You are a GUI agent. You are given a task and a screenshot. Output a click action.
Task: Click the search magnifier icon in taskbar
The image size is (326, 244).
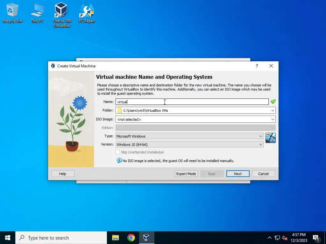click(x=22, y=238)
